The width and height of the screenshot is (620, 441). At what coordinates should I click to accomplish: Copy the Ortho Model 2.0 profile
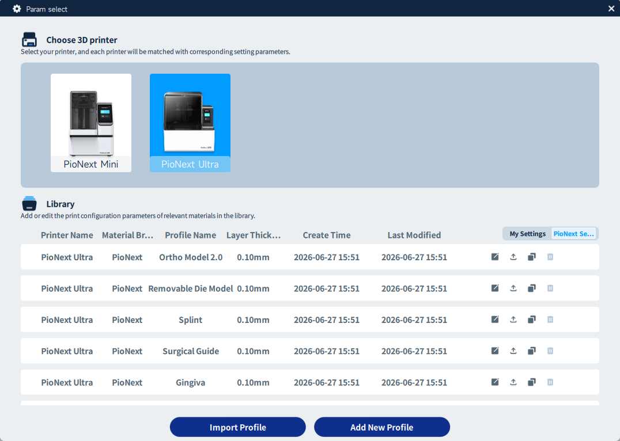532,257
